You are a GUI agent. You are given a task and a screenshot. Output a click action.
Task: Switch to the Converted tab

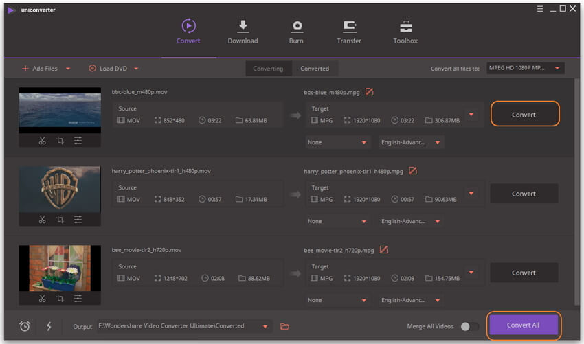point(315,69)
